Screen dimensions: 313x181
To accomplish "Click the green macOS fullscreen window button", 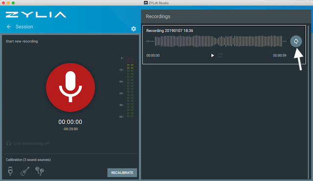I will (13, 3).
